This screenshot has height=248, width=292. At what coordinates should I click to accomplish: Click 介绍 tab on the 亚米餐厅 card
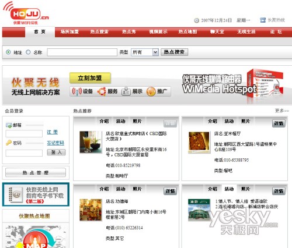coord(213,121)
